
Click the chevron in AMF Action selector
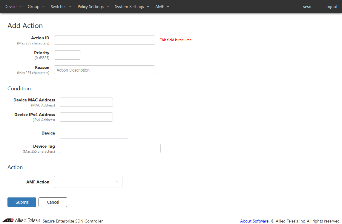point(117,182)
